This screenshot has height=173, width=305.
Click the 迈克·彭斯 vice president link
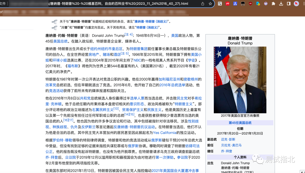coord(228,139)
